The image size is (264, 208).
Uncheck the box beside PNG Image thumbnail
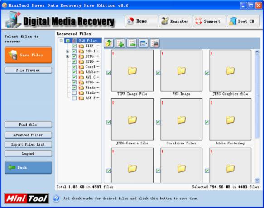click(158, 73)
